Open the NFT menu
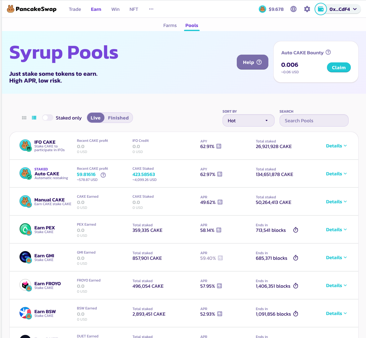366x338 pixels. click(134, 9)
